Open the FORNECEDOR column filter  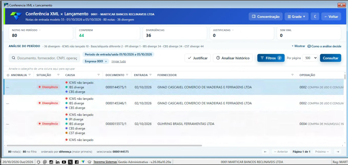(292, 75)
